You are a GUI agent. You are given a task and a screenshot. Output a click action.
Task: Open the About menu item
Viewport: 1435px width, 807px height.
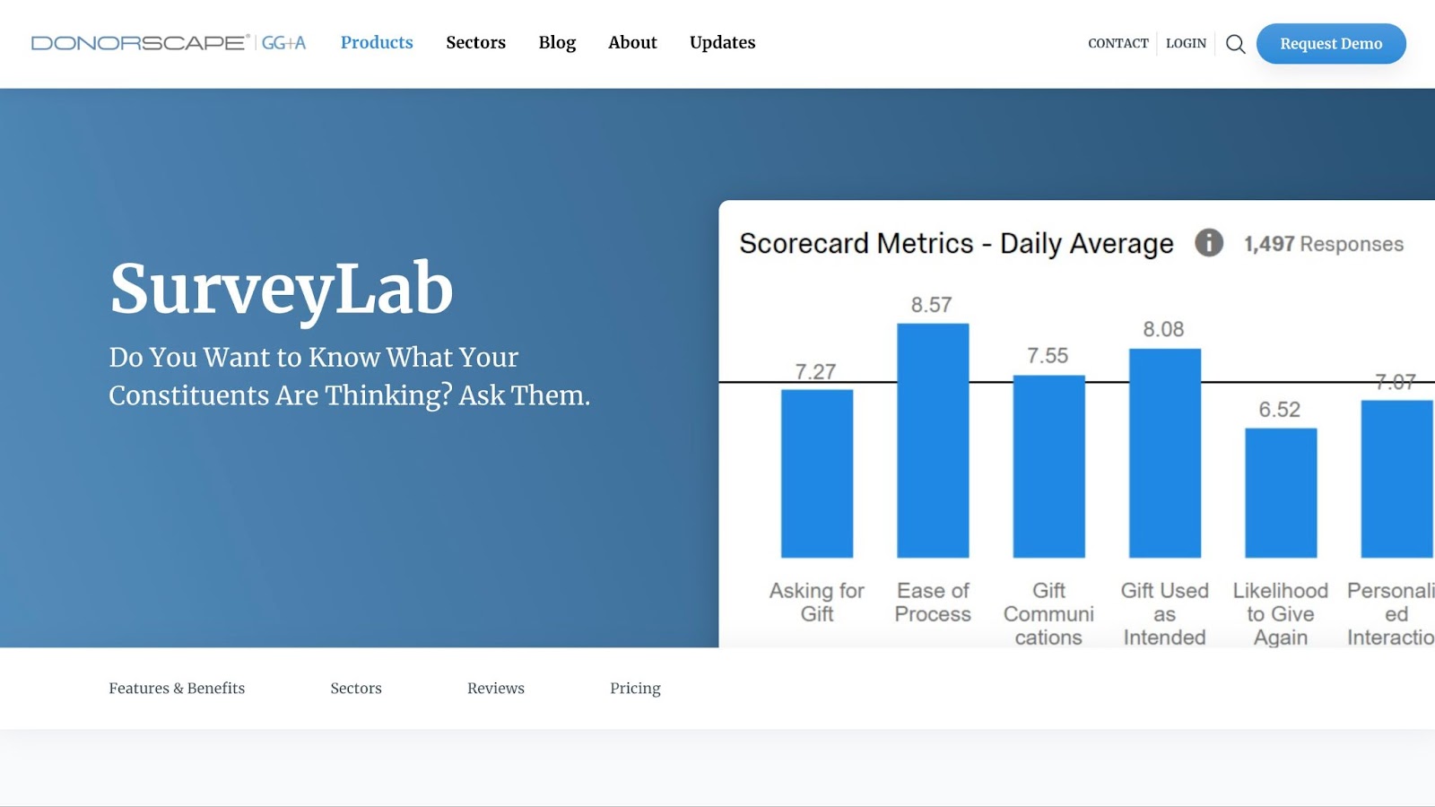click(632, 43)
